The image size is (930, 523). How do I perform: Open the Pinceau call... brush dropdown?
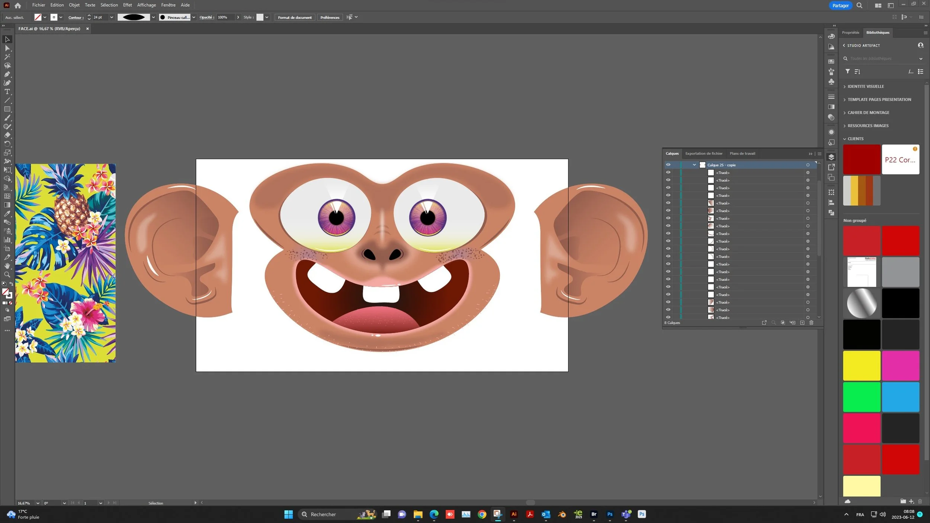tap(193, 17)
